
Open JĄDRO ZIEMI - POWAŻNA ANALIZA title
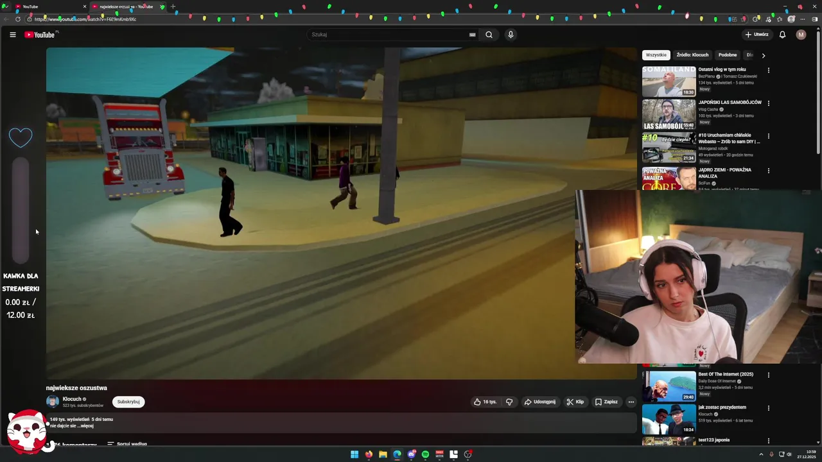(x=725, y=173)
